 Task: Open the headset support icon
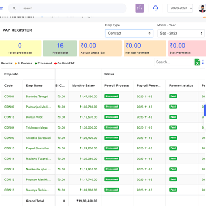[x=155, y=8]
